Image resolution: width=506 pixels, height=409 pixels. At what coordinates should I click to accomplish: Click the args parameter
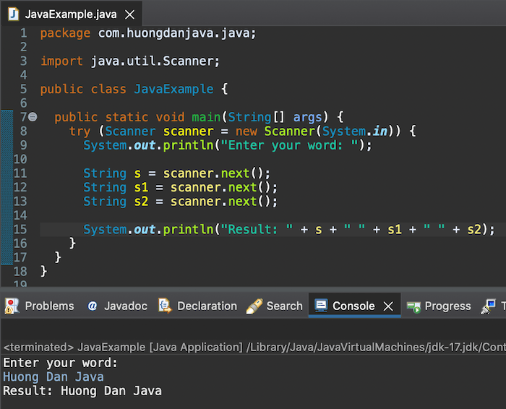point(307,118)
